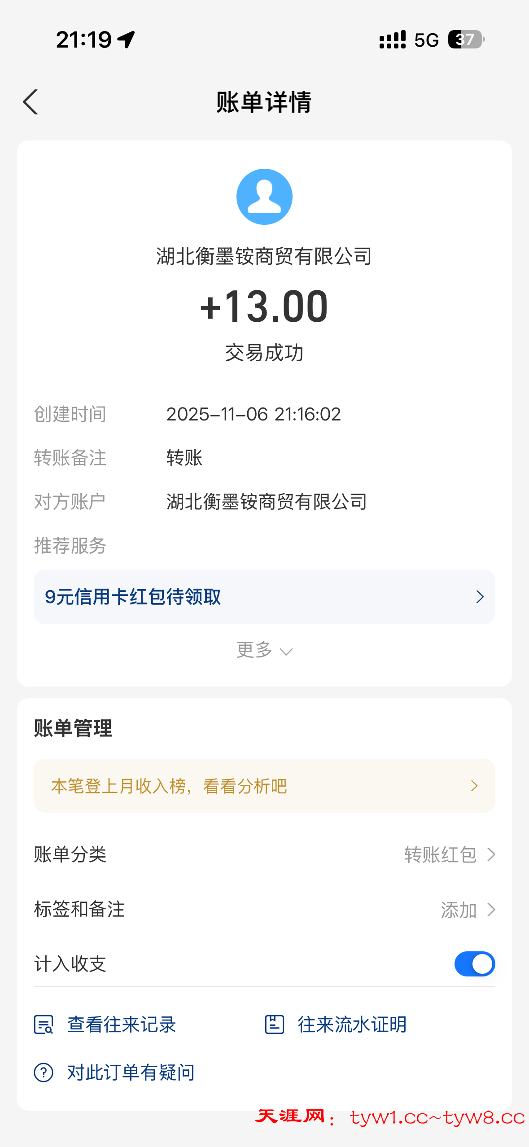Tap 对此订单有疑问 help link
Screen dimensions: 529x1147
(x=131, y=1073)
